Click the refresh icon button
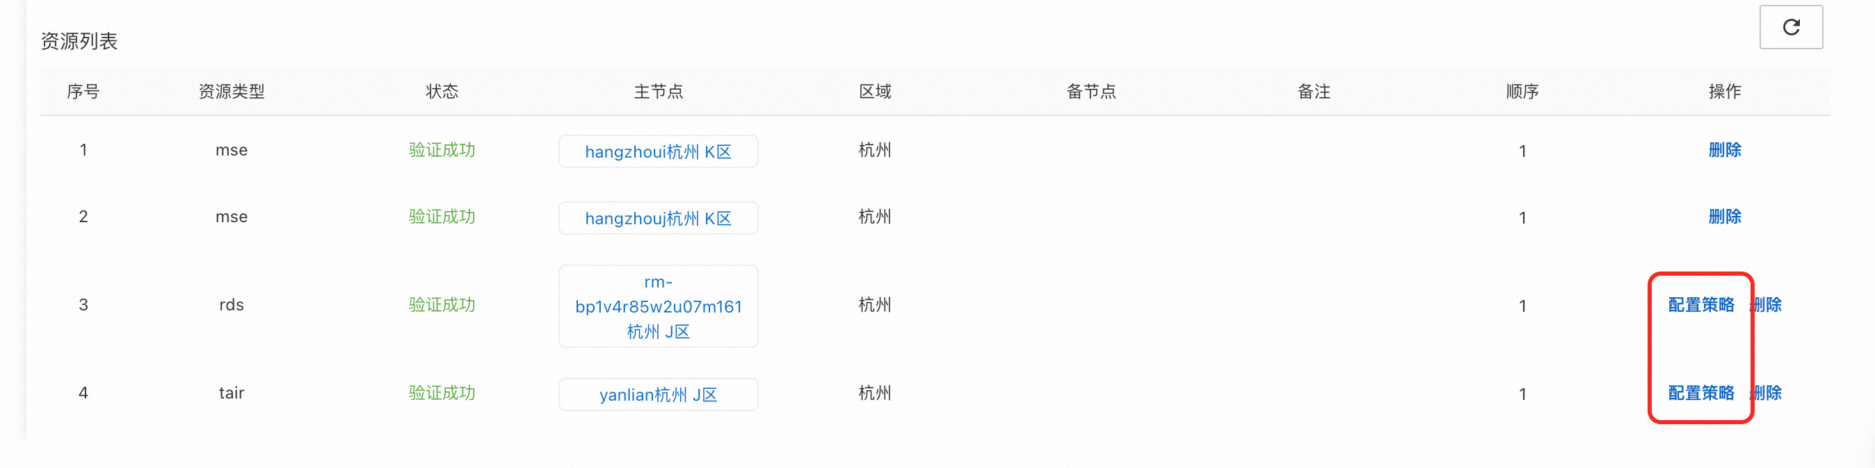This screenshot has height=468, width=1875. pos(1791,27)
